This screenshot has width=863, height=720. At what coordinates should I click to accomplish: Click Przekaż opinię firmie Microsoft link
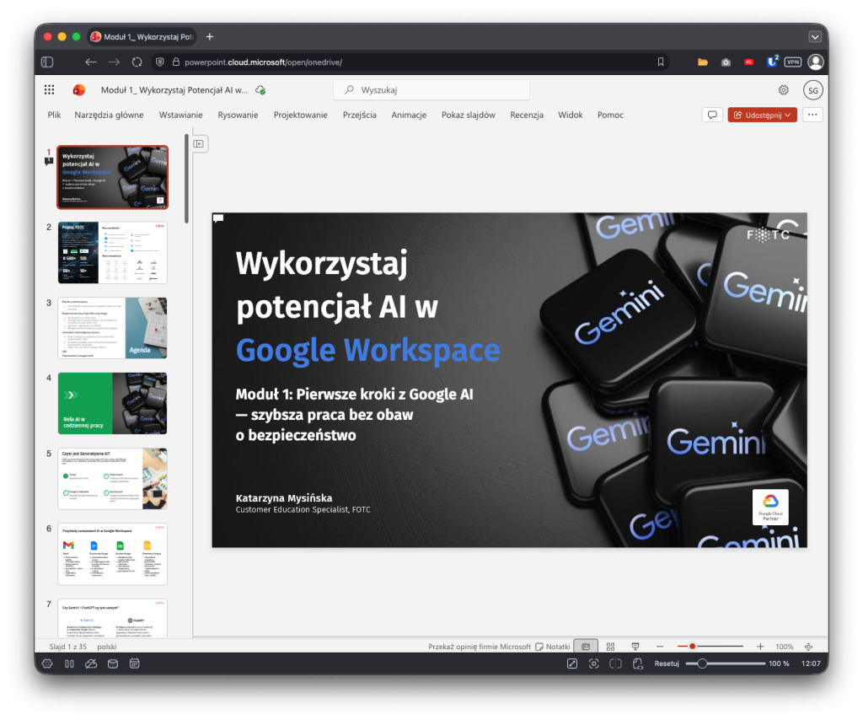point(480,647)
